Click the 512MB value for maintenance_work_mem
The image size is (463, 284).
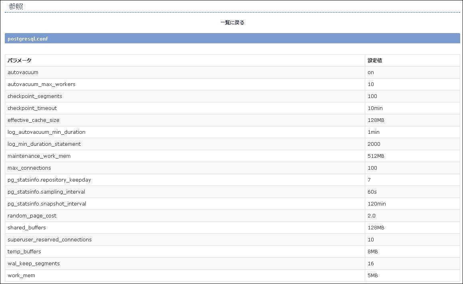pyautogui.click(x=376, y=156)
